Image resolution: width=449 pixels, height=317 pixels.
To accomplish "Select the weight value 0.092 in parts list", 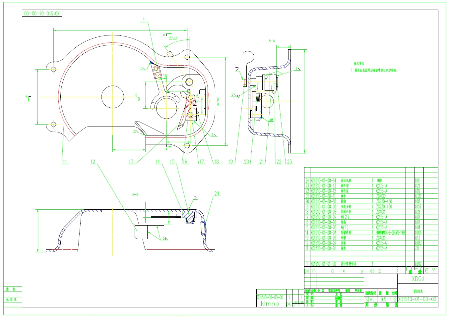I will (418, 264).
